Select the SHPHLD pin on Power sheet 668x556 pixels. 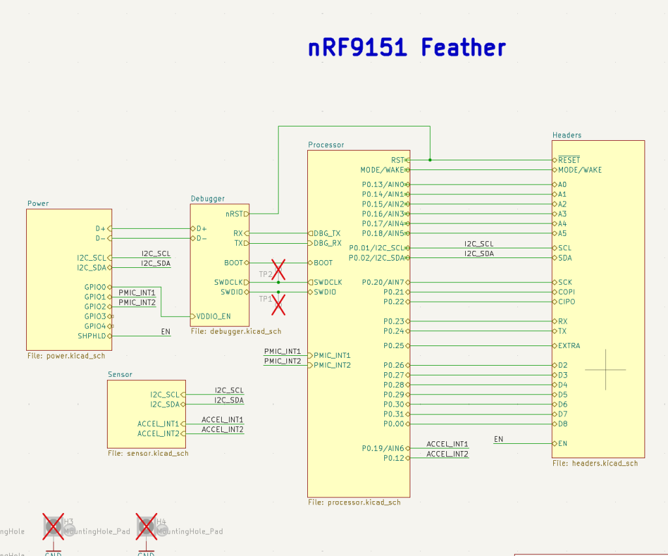click(94, 336)
